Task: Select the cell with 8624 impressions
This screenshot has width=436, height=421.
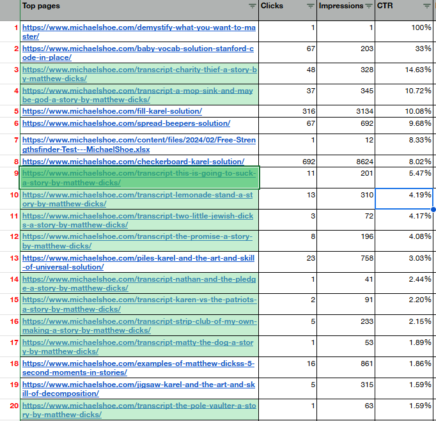Action: click(346, 162)
